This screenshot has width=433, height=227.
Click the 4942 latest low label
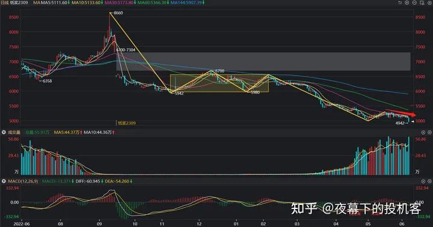400,123
